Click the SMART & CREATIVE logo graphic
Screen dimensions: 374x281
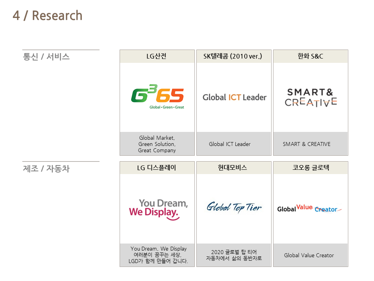click(311, 98)
